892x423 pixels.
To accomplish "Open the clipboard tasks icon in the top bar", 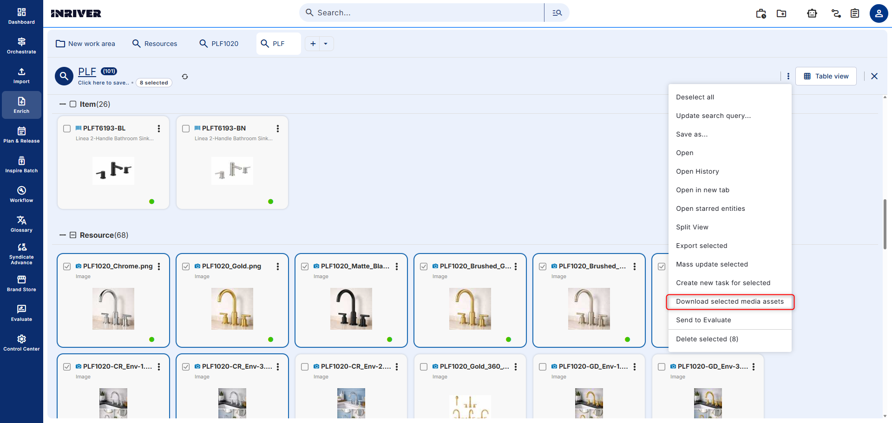I will 855,13.
